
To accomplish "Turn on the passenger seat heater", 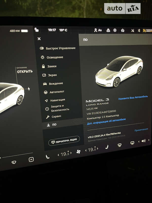I will 107,146.
